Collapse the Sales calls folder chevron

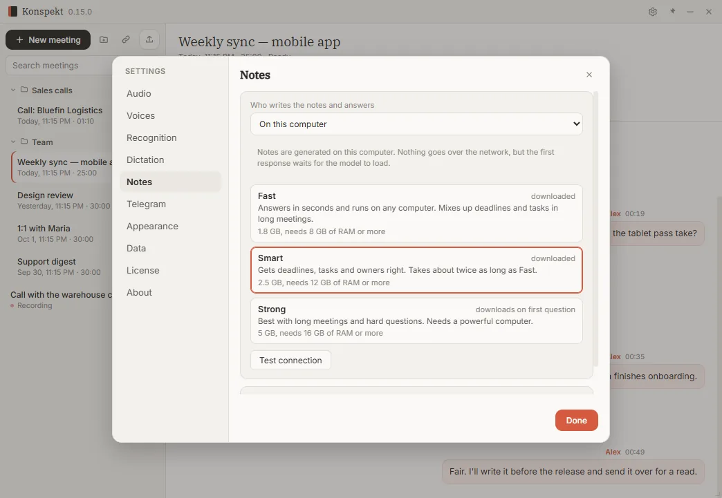tap(13, 90)
